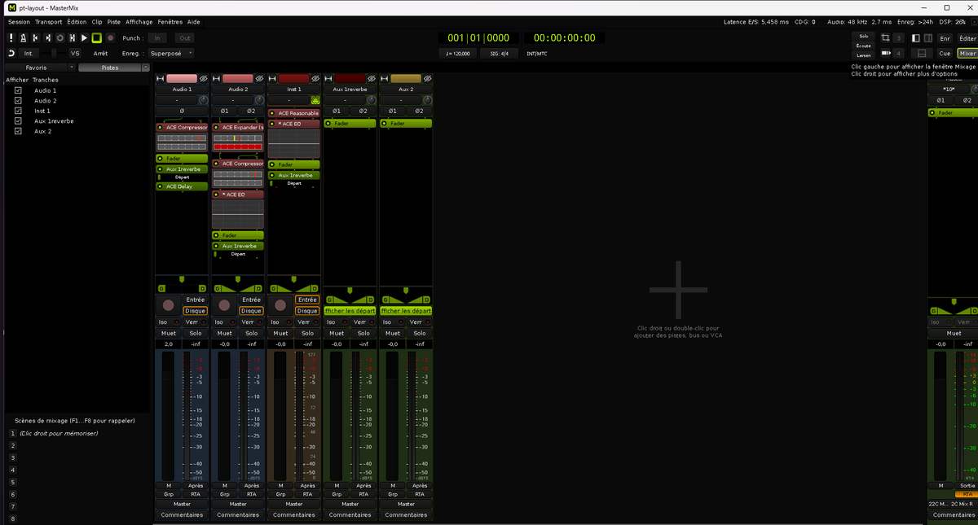978x525 pixels.
Task: Toggle the left panel layout icon
Action: point(915,37)
